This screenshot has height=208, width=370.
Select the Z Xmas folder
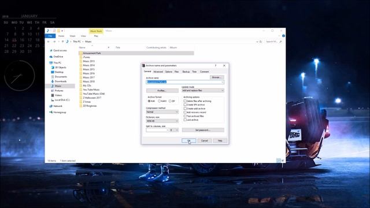[87, 102]
